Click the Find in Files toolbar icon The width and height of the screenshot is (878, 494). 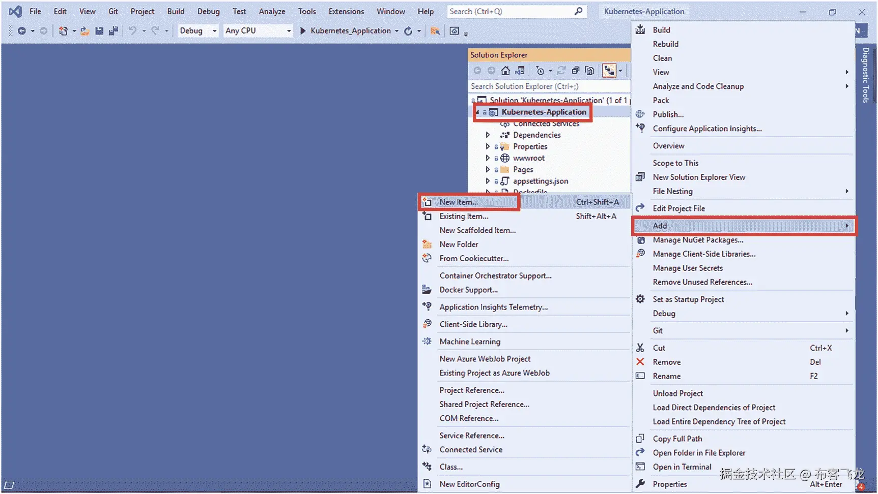pos(435,31)
